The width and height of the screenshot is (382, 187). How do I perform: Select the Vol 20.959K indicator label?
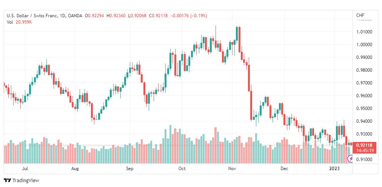coord(19,22)
